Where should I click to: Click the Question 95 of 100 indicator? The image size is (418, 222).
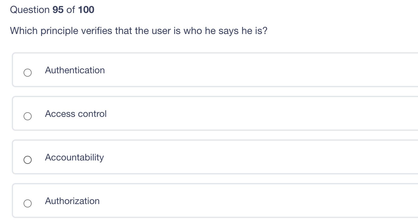pos(52,10)
